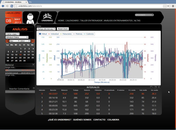The image size is (176, 130).
Task: Select day 1 in the calendar
Action: coord(21,49)
